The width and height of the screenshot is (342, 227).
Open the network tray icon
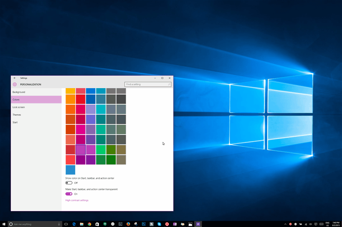click(x=306, y=224)
